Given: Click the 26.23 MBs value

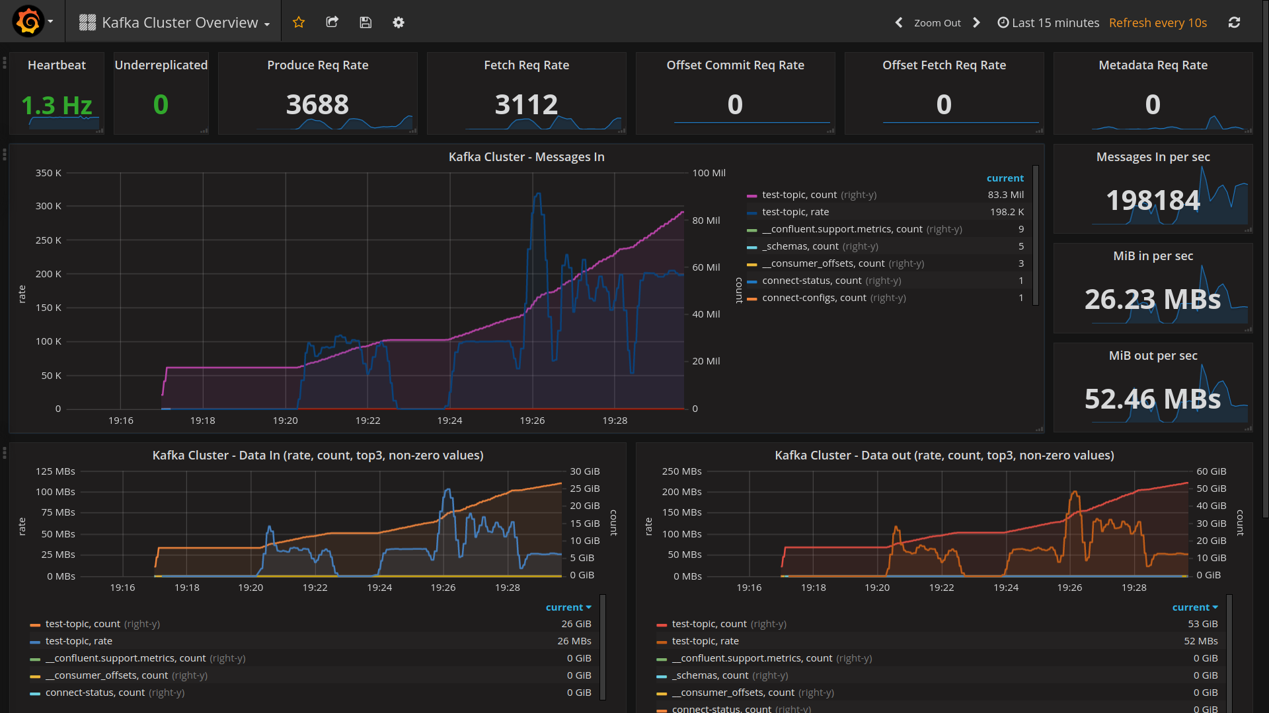Looking at the screenshot, I should pyautogui.click(x=1153, y=299).
